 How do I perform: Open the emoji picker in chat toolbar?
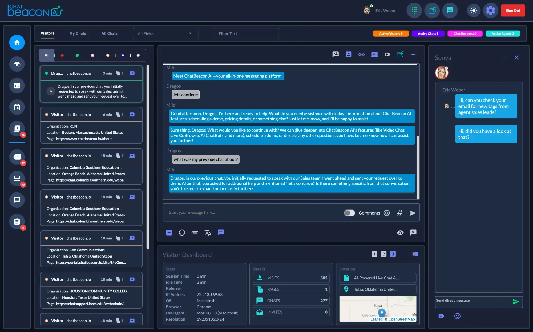(x=182, y=233)
